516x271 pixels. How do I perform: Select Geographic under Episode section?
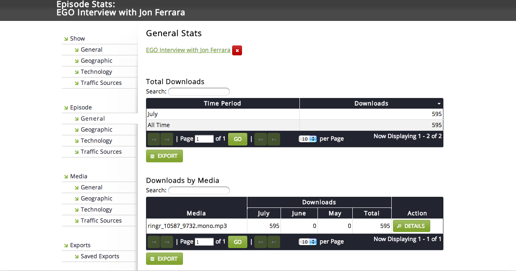tap(96, 130)
